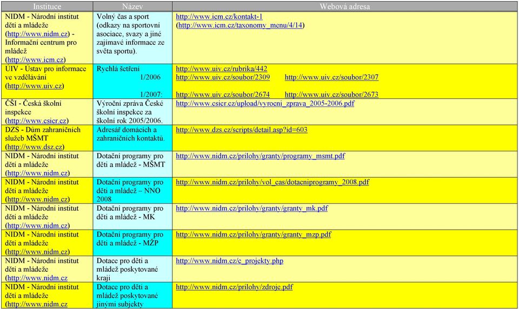The height and width of the screenshot is (309, 519).
Task: Click the 'Název' column header
Action: click(x=132, y=6)
